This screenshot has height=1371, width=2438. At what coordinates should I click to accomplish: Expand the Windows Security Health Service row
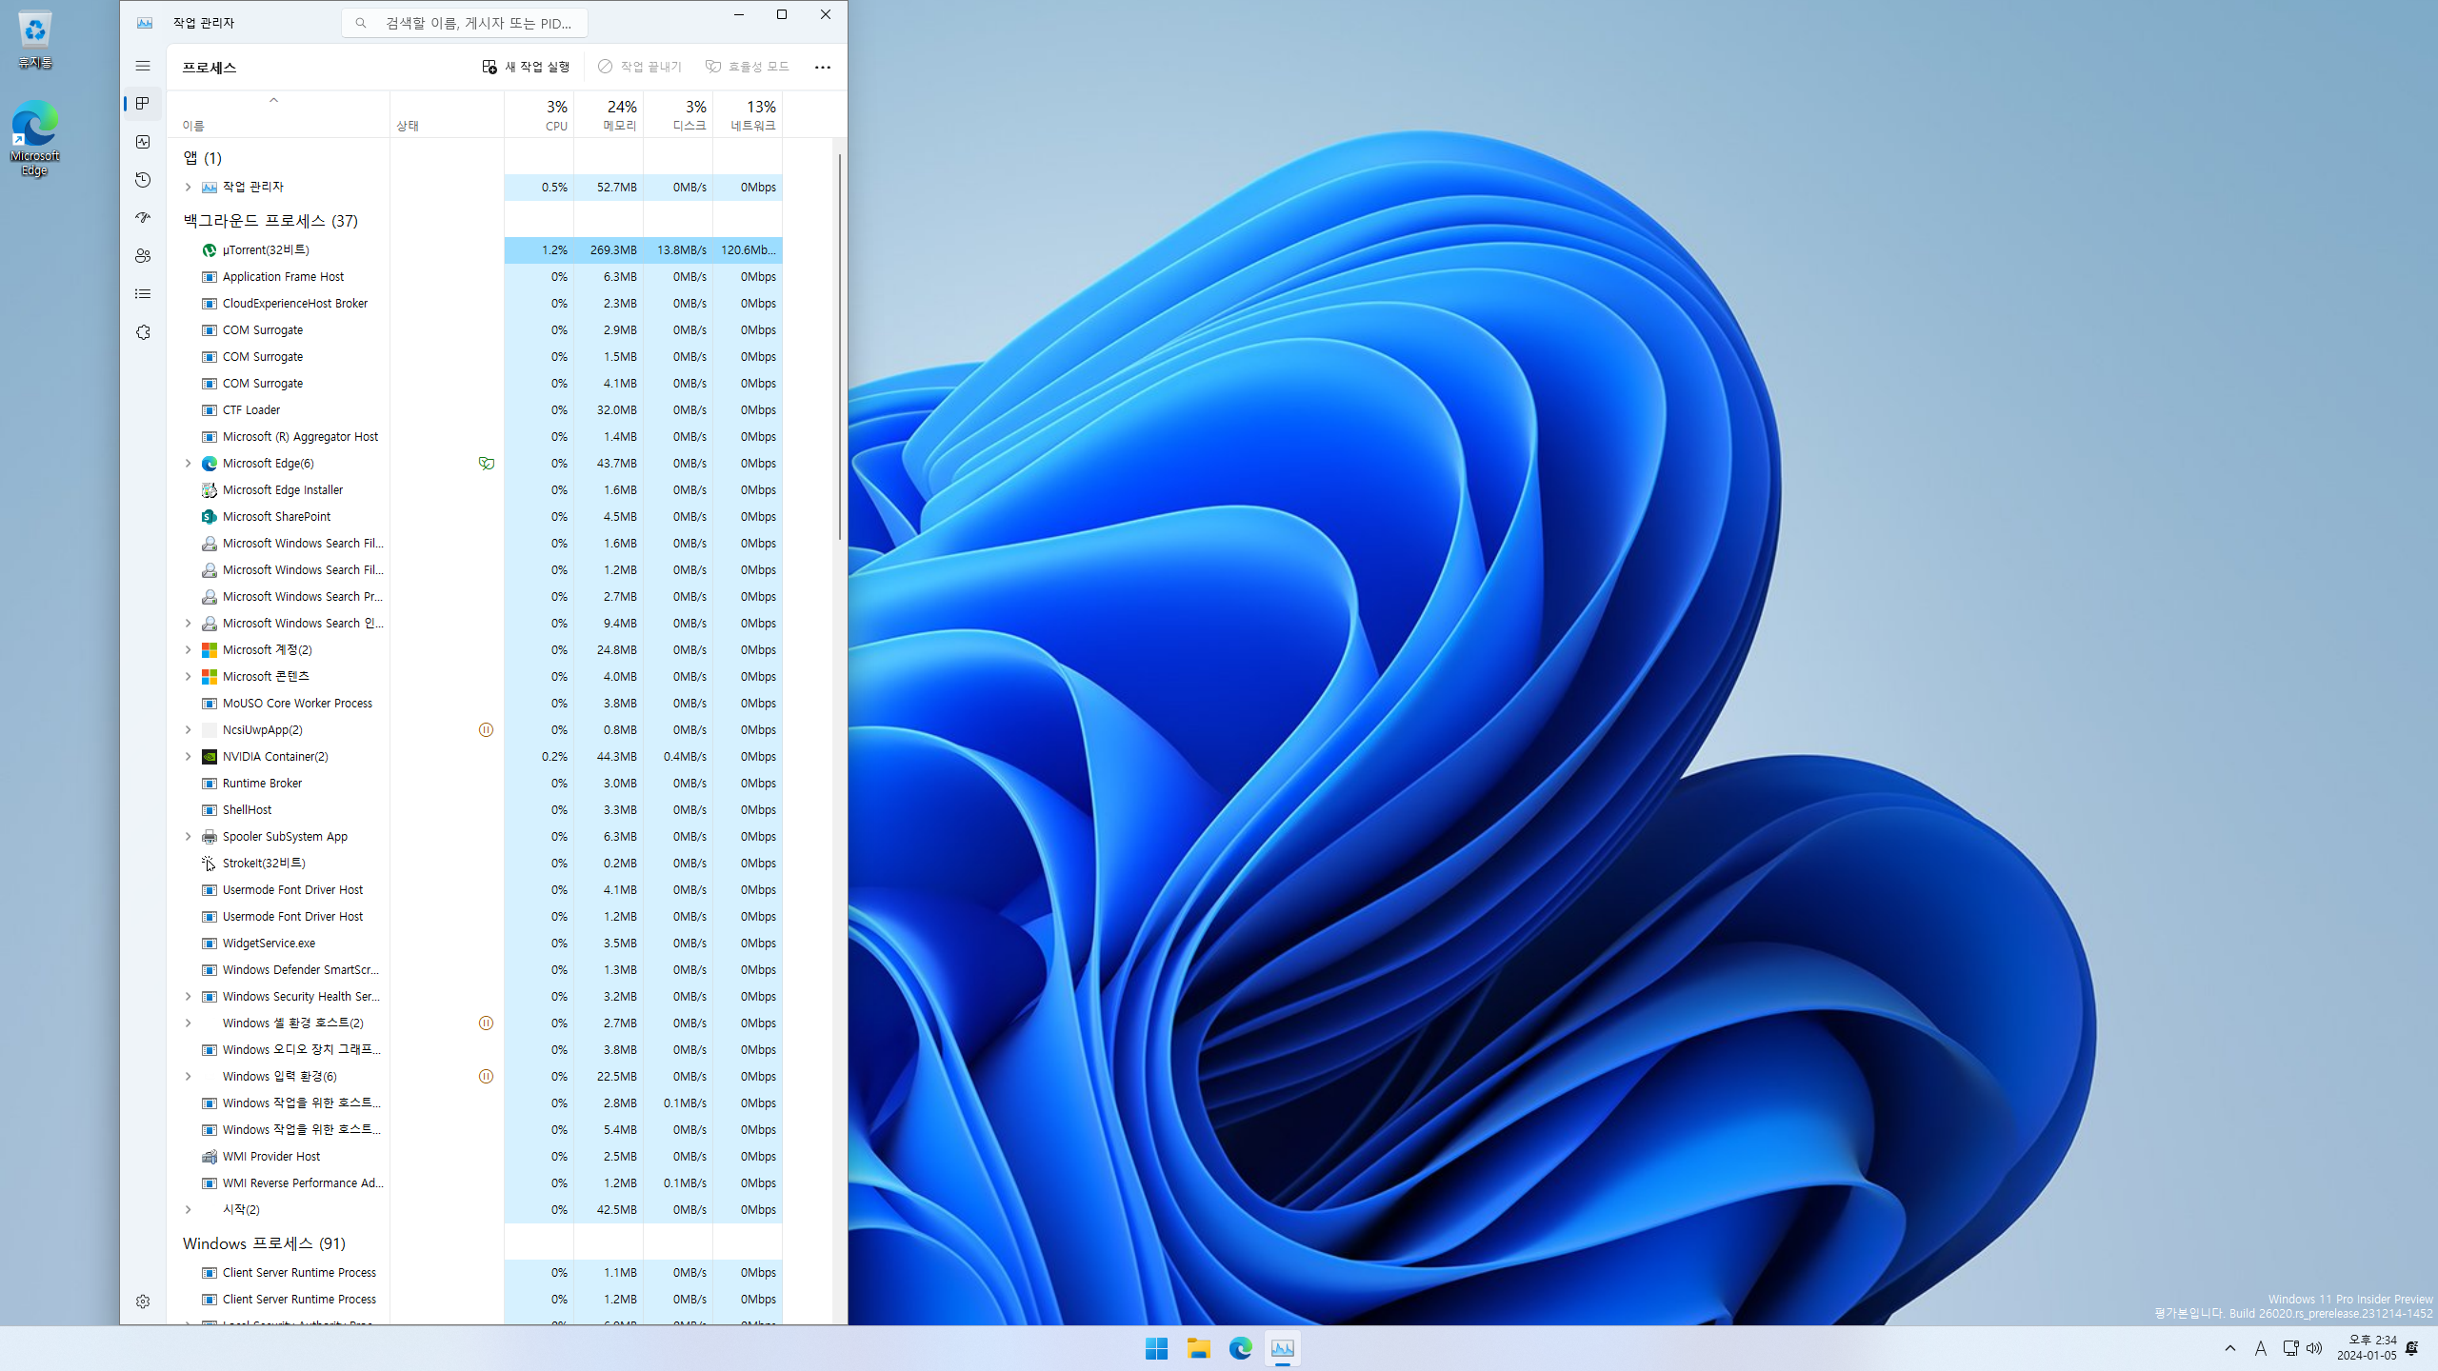point(188,996)
